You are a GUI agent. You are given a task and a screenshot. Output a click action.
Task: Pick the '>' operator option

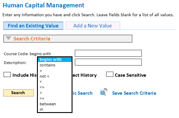point(55,93)
